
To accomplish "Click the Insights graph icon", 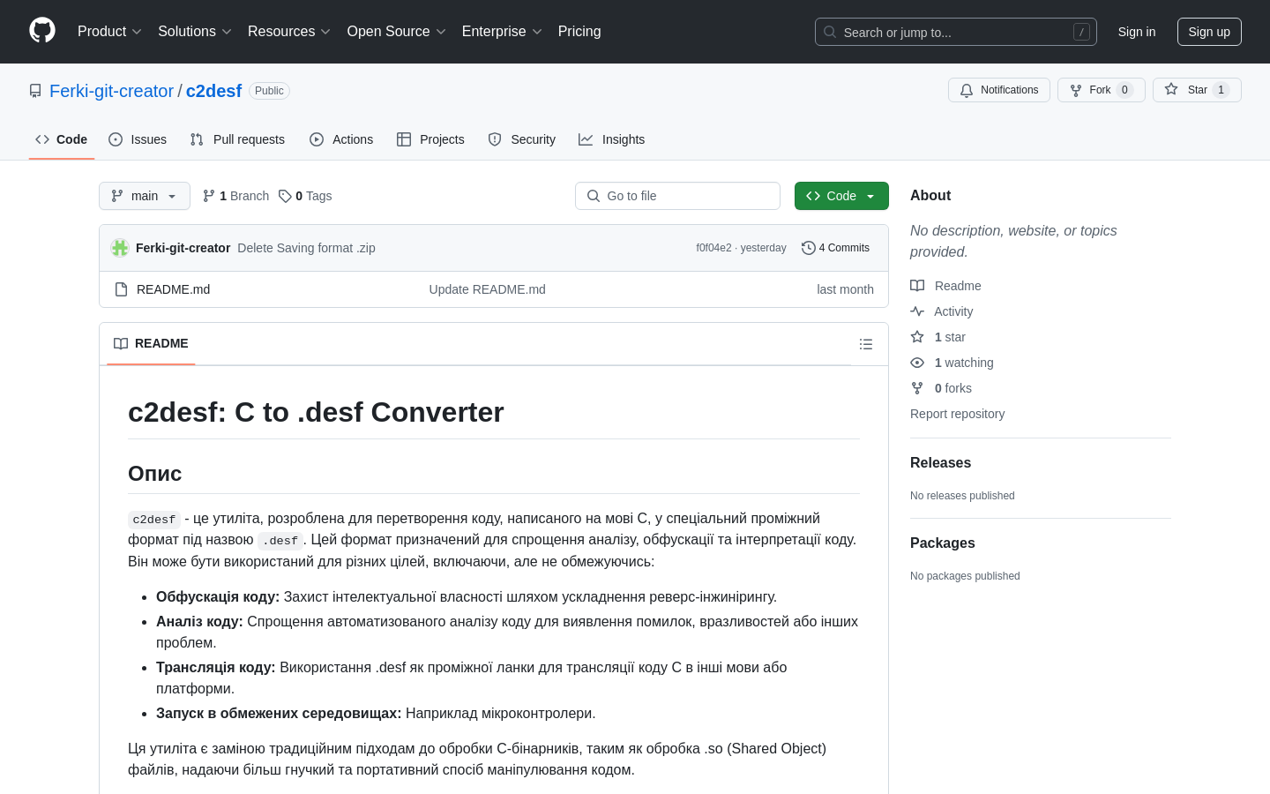I will (x=586, y=139).
